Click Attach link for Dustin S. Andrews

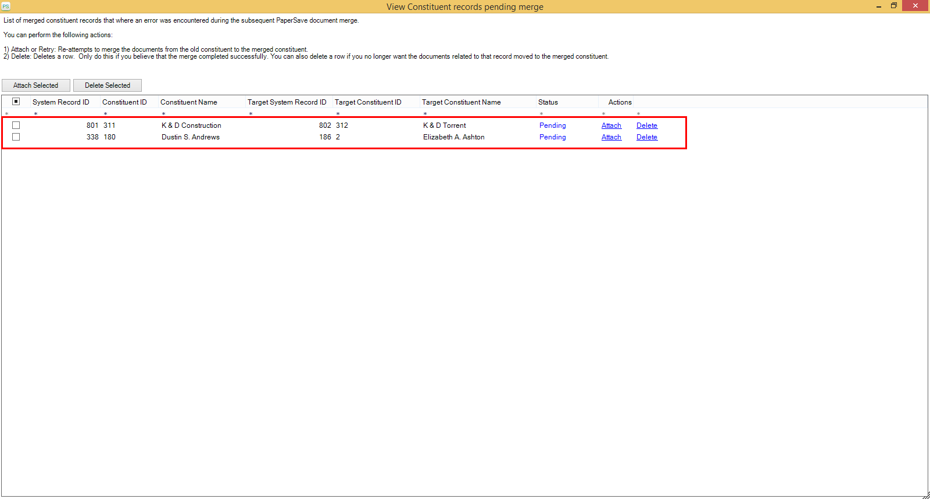[611, 137]
